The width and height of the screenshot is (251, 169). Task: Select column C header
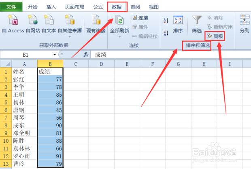[x=76, y=64]
